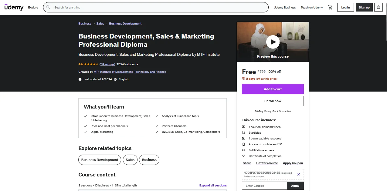Click the Share link

pos(247,163)
